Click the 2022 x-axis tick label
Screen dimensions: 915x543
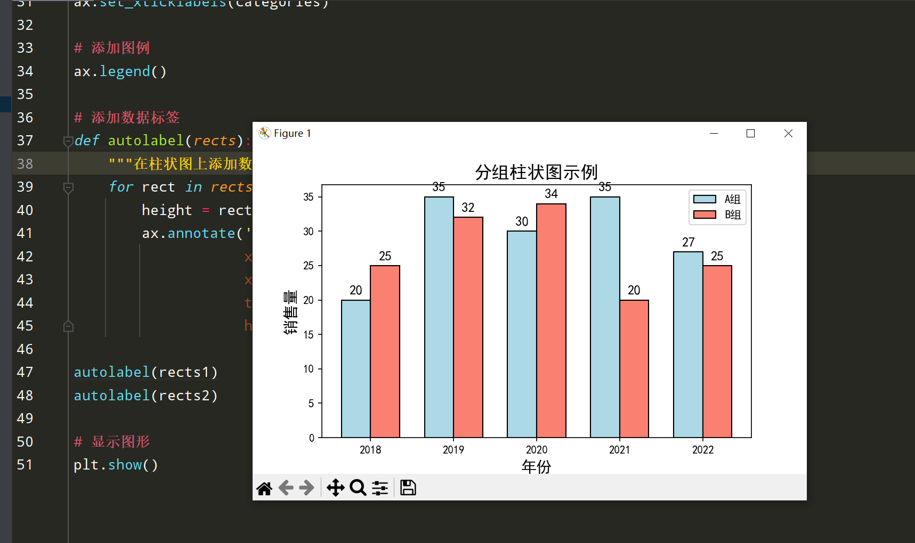(703, 450)
